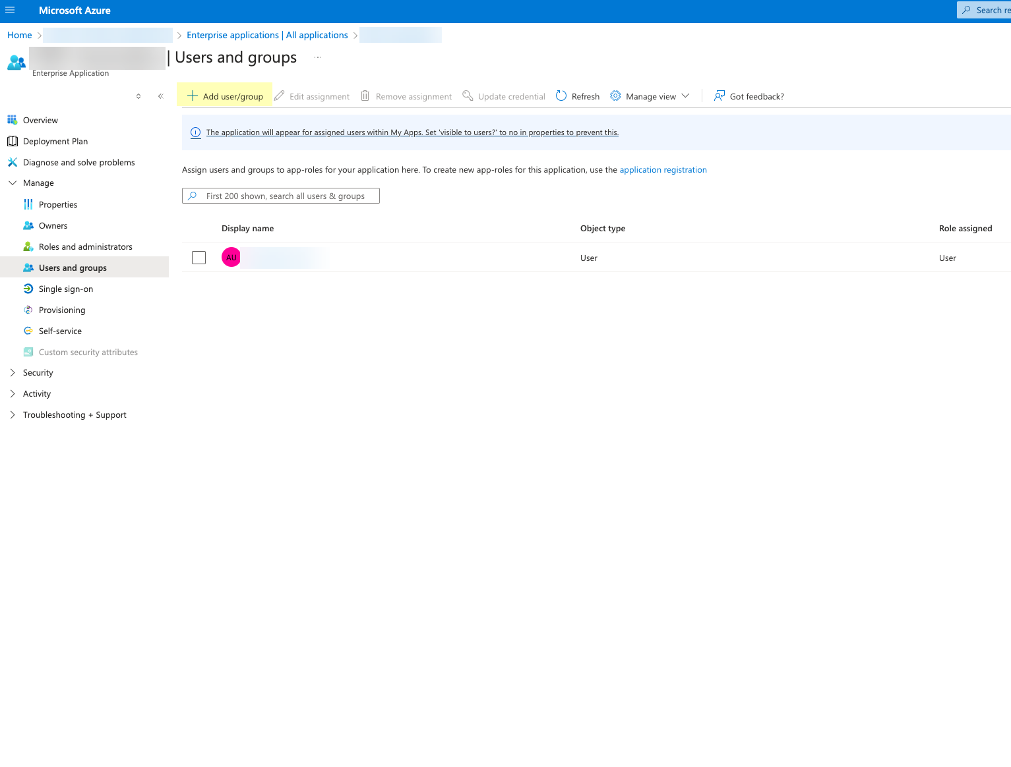Select the checkbox for the AU user row
This screenshot has height=767, width=1011.
click(x=199, y=258)
